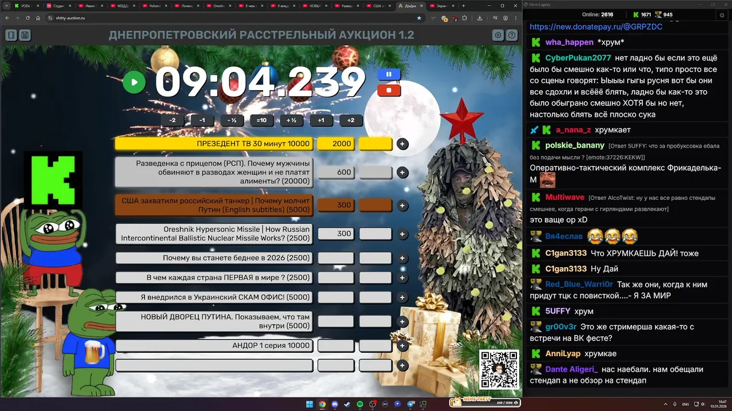The image size is (732, 411).
Task: Click the empty amount field in АНДОР row
Action: pyautogui.click(x=335, y=345)
